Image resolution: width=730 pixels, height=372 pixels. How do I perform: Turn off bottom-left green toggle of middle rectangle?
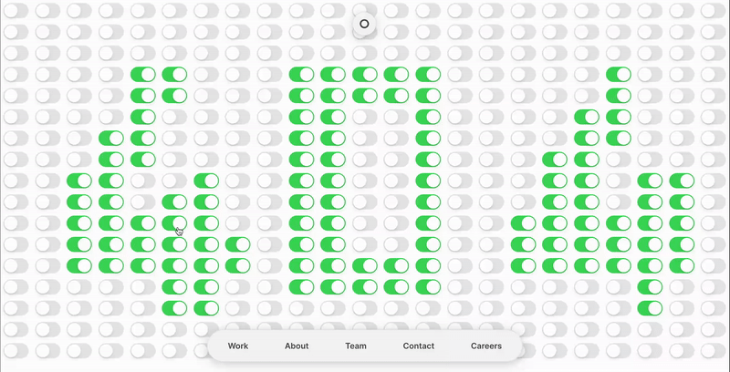[x=301, y=287]
